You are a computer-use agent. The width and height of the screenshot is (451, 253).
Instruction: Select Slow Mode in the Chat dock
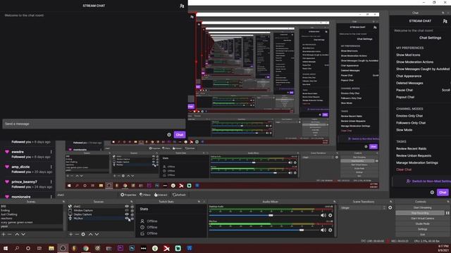pos(404,130)
